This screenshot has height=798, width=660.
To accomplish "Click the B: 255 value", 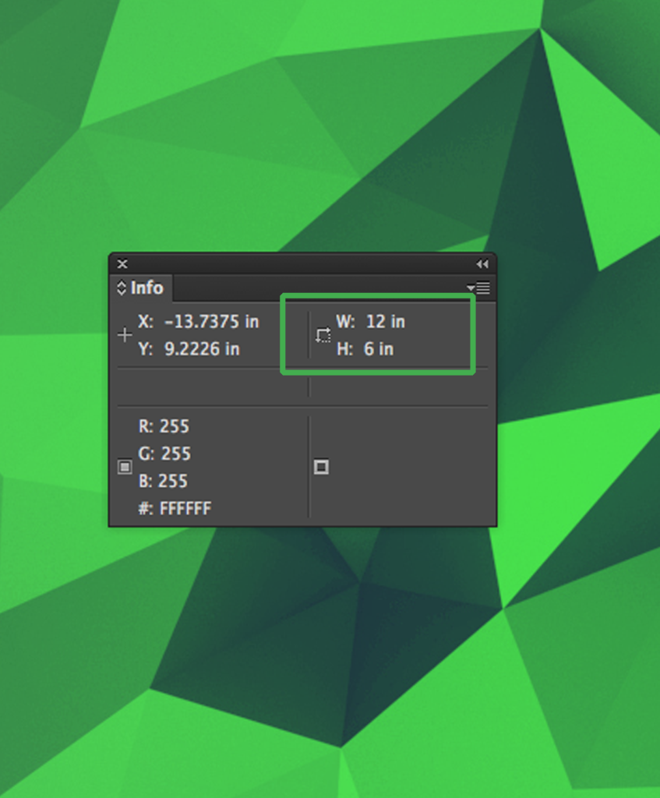I will pyautogui.click(x=163, y=481).
